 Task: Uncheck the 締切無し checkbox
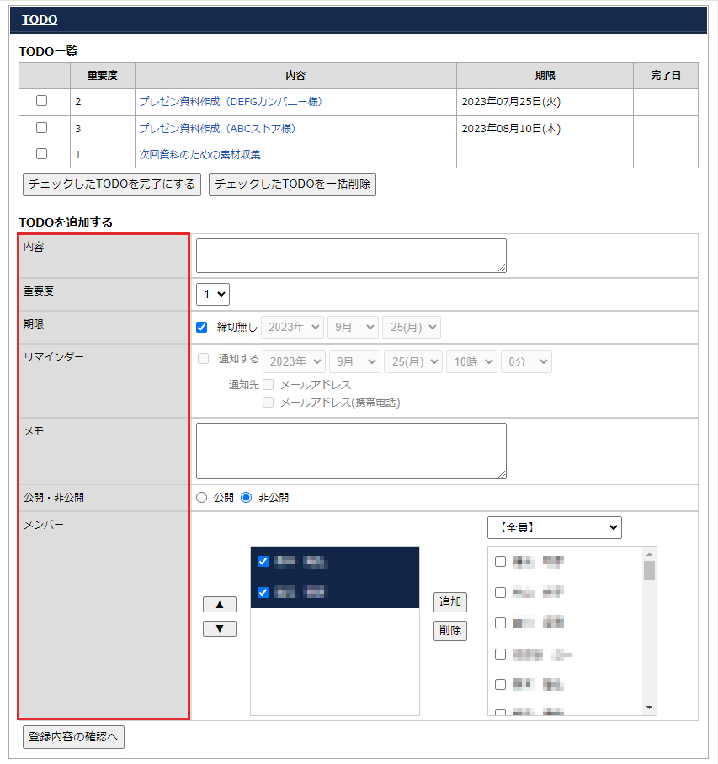(x=202, y=327)
